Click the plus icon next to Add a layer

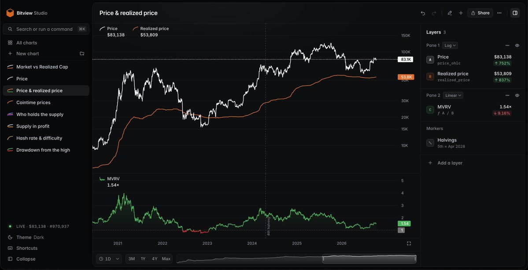(x=430, y=163)
